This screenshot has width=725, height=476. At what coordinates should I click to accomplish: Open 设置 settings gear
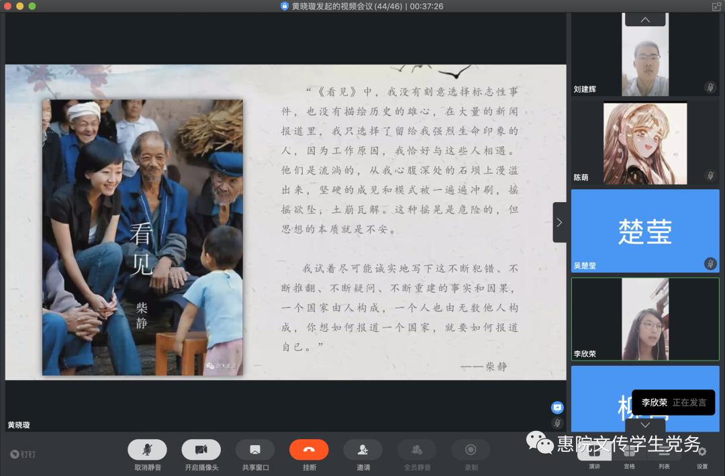[x=702, y=453]
